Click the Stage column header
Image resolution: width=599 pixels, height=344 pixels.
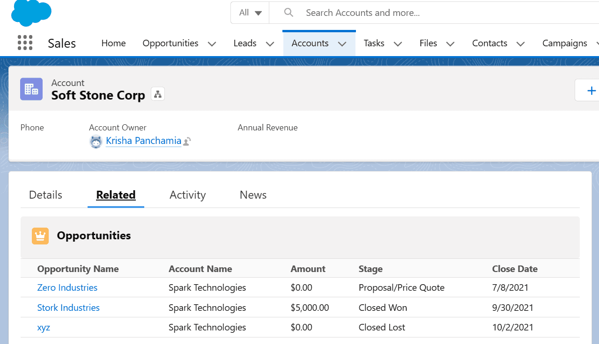[370, 269]
